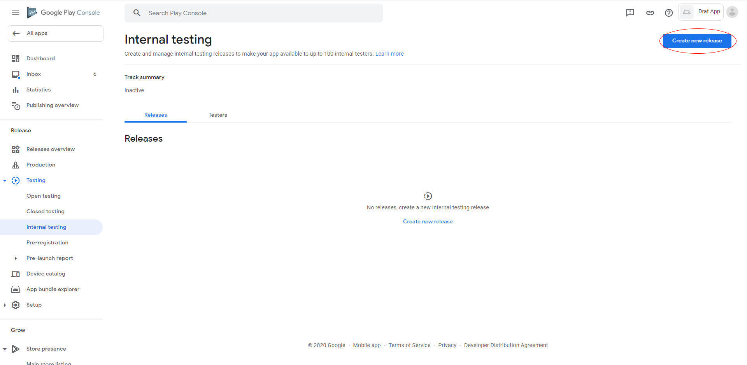Collapse the Store presence section arrow
Image resolution: width=747 pixels, height=365 pixels.
(5, 349)
